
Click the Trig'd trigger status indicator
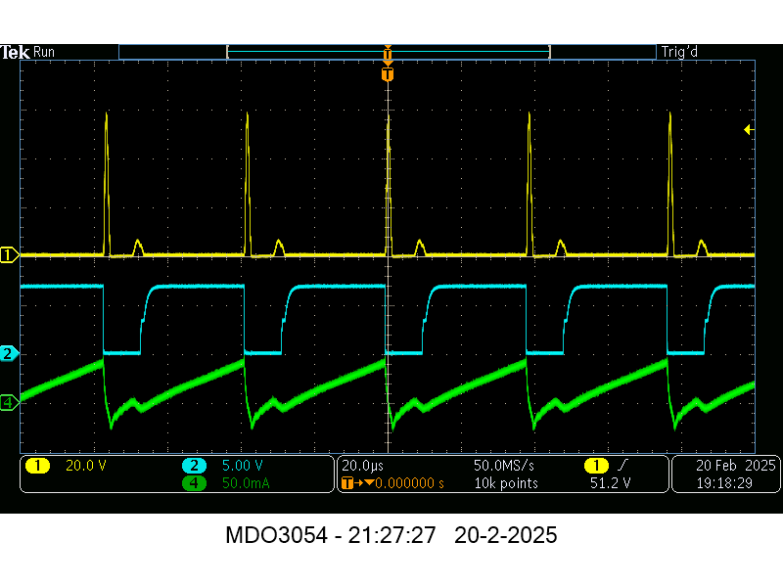pos(679,52)
